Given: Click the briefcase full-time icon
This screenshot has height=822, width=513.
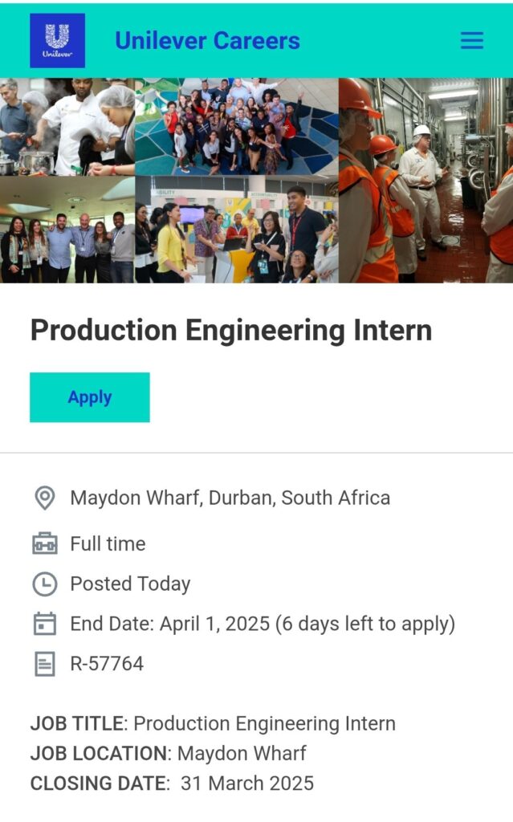Looking at the screenshot, I should (45, 543).
